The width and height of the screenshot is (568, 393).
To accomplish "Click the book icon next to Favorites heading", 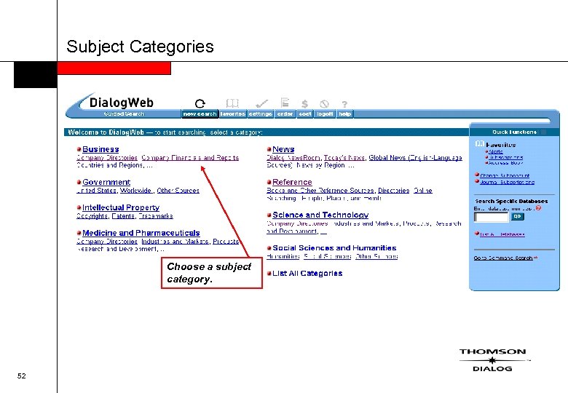I will tap(480, 144).
